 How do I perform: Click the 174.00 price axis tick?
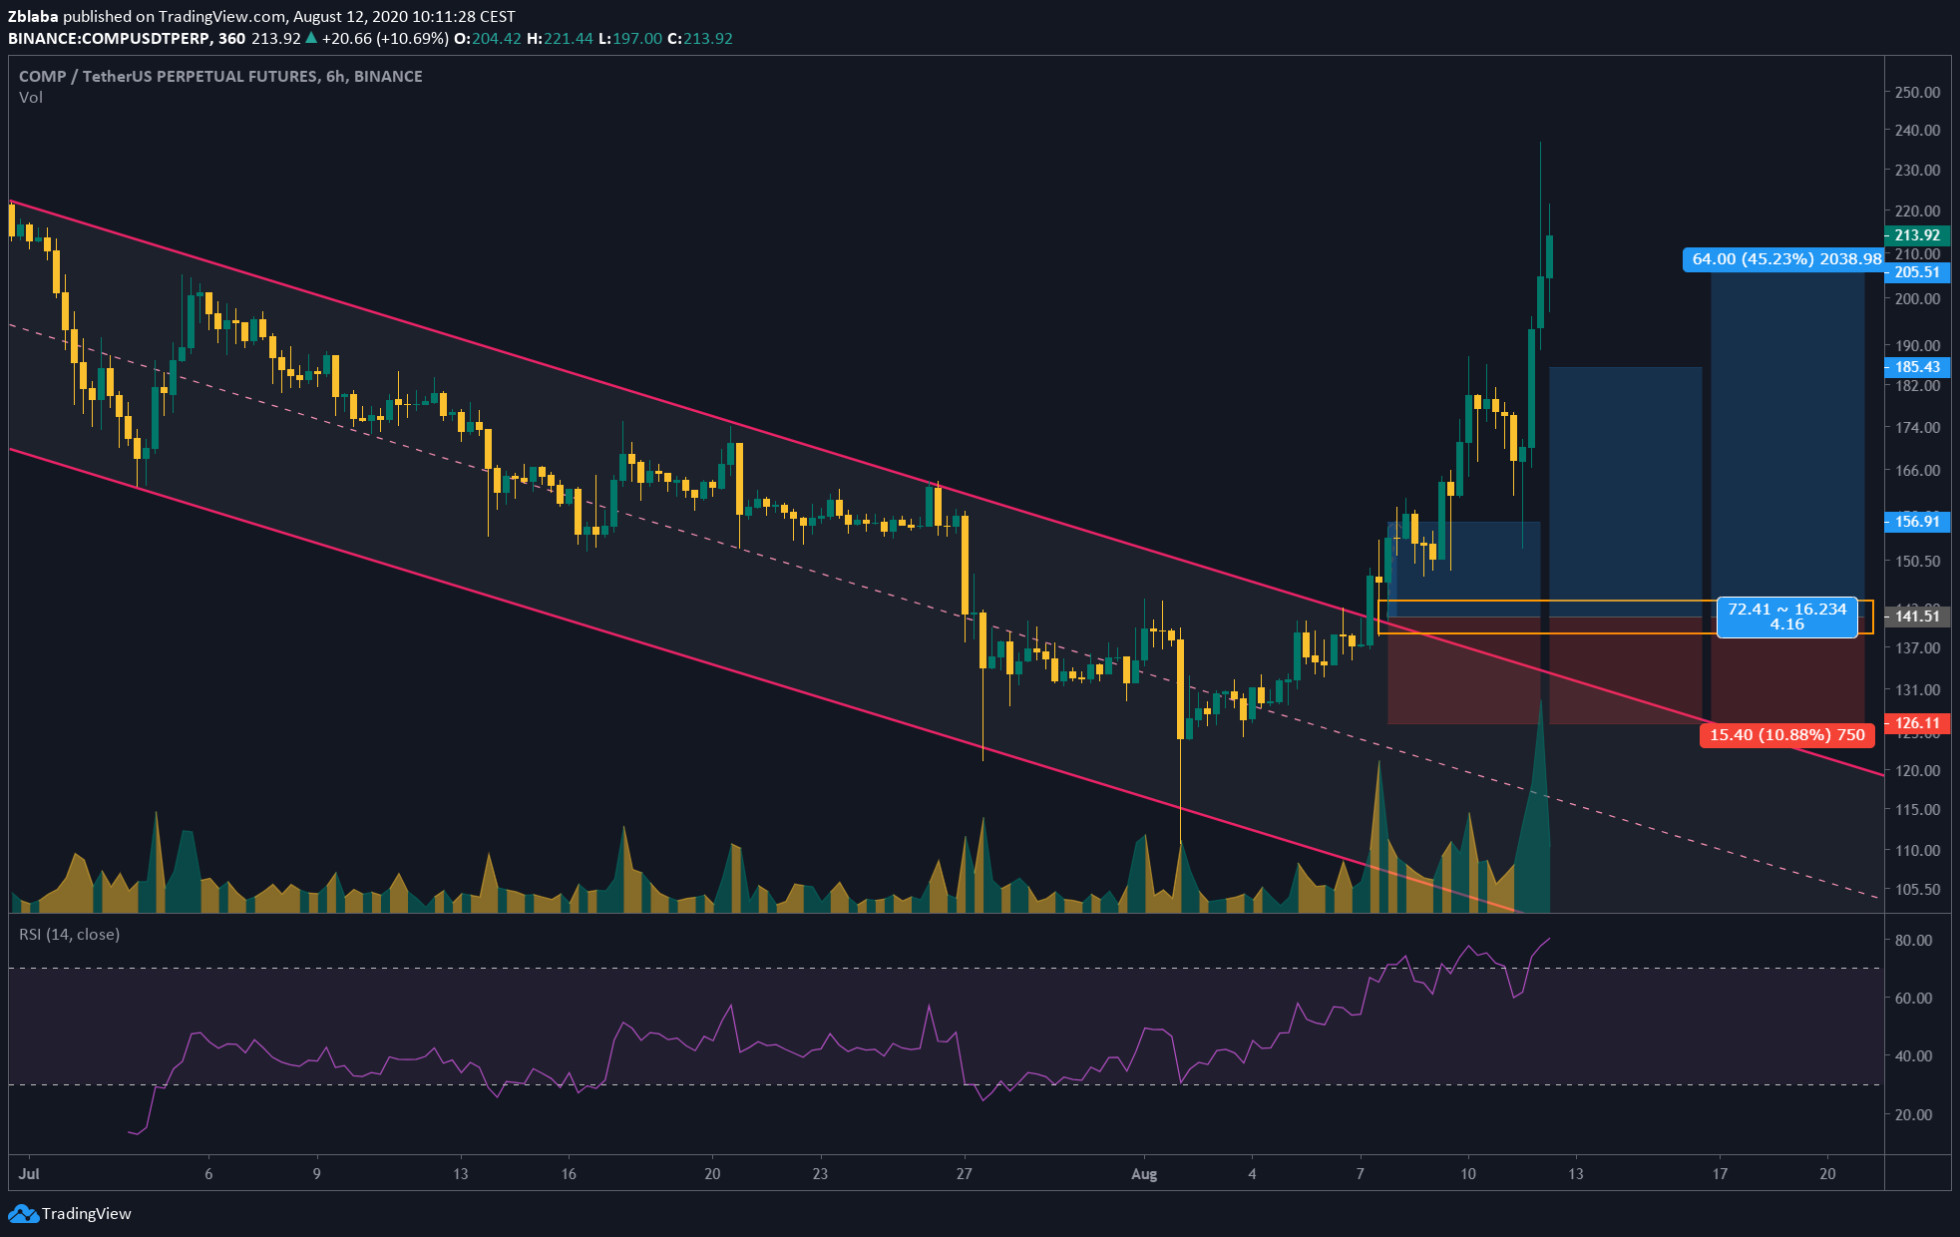click(1917, 427)
